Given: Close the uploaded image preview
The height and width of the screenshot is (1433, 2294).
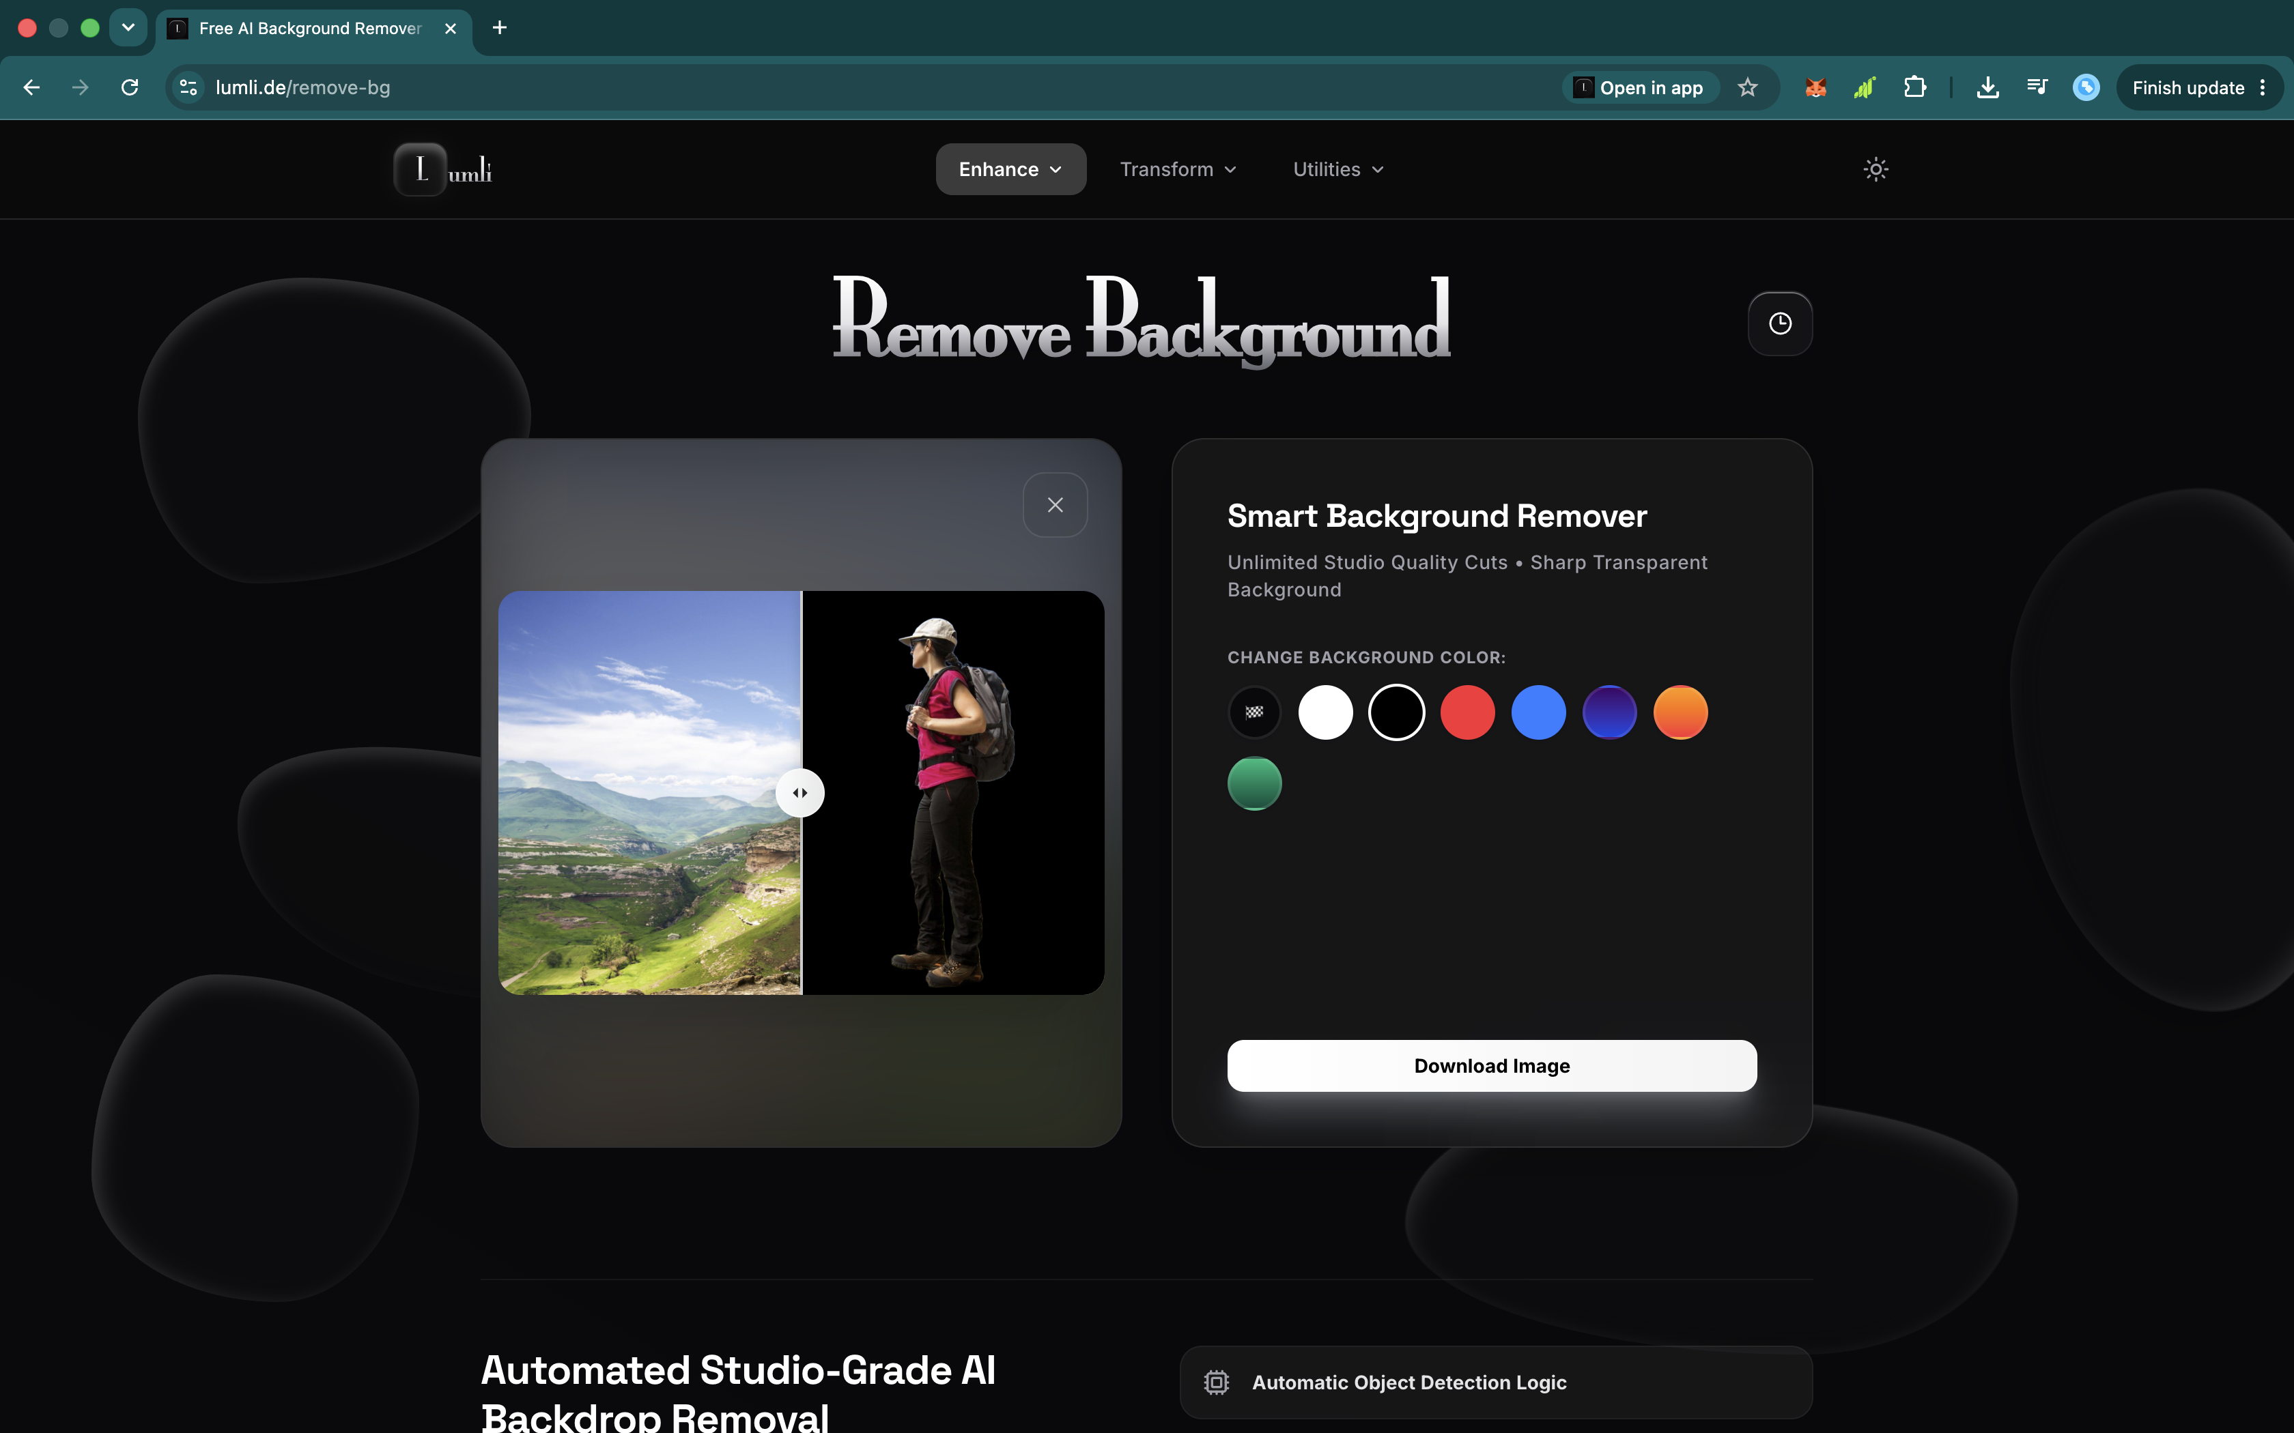Looking at the screenshot, I should [x=1054, y=505].
